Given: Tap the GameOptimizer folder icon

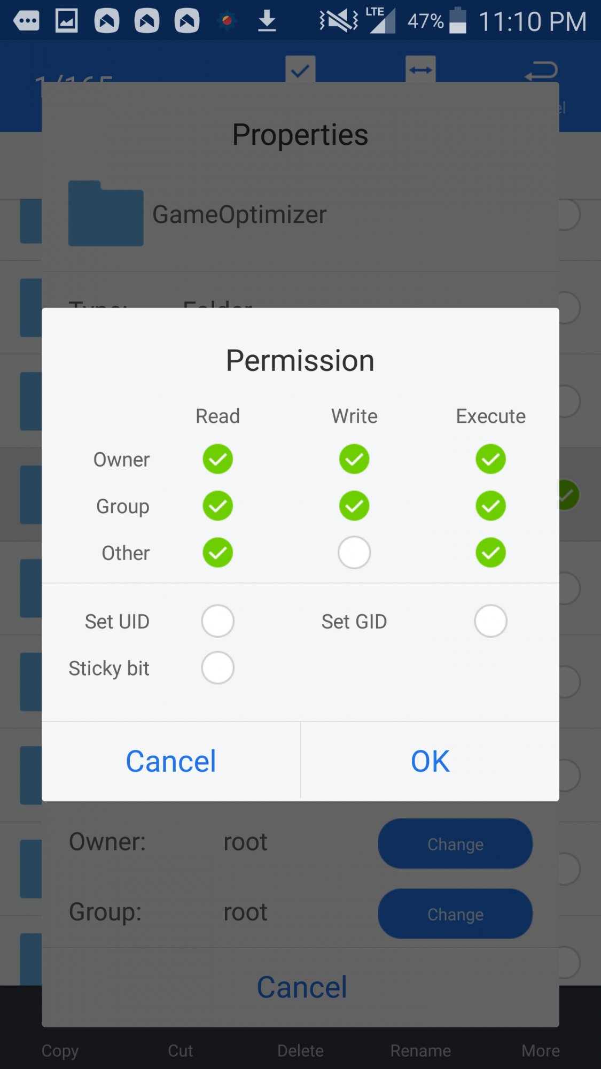Looking at the screenshot, I should point(106,214).
